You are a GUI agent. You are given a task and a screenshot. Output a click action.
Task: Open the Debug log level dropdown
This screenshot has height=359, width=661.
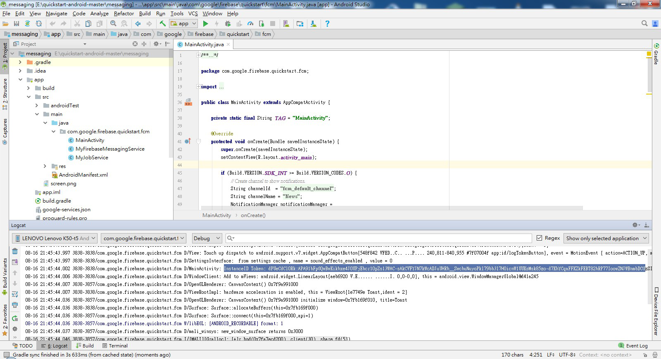[x=207, y=238]
